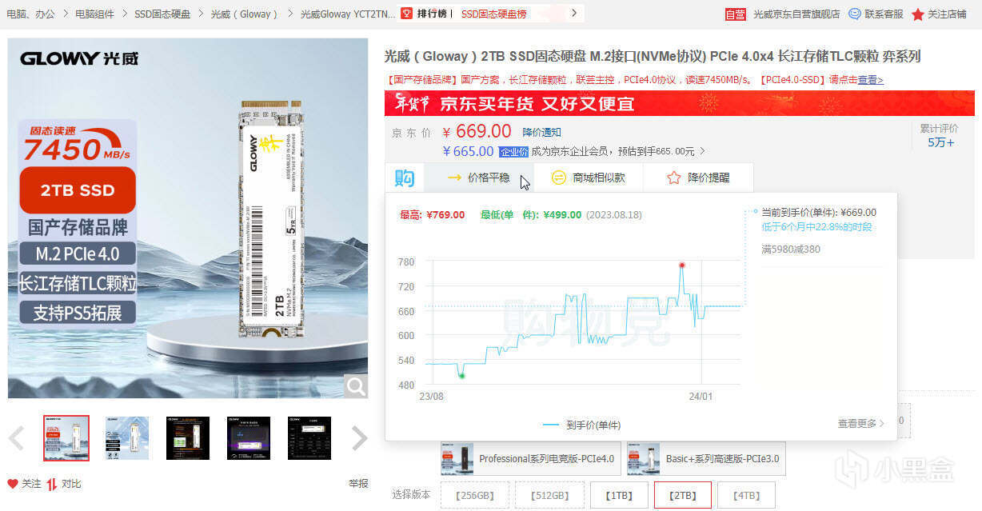Click red highest-price marker on chart
This screenshot has height=511, width=982.
click(x=682, y=265)
